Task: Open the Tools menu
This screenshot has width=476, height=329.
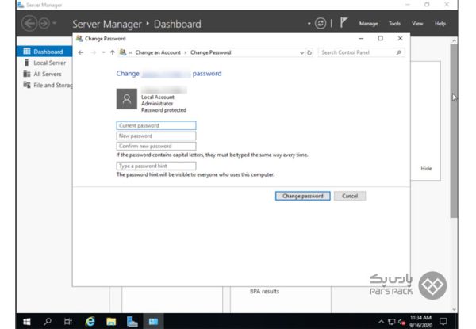Action: [394, 24]
